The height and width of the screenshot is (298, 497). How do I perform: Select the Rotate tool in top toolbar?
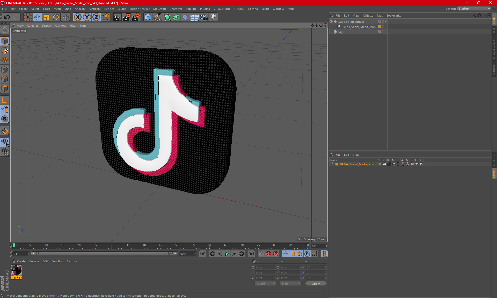pos(56,17)
